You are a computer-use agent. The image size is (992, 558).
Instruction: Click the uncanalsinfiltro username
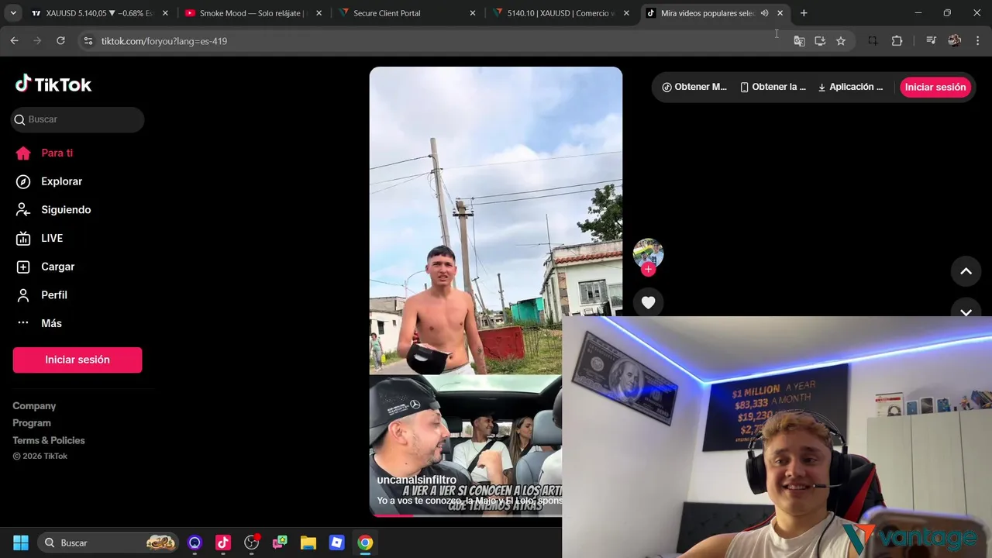point(416,480)
